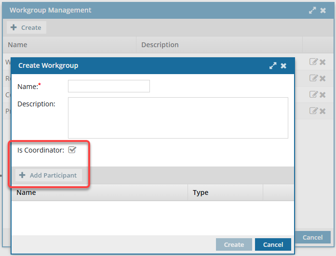Viewport: 336px width, 256px height.
Task: Click the edit icon in the third workgroup row
Action: [313, 94]
